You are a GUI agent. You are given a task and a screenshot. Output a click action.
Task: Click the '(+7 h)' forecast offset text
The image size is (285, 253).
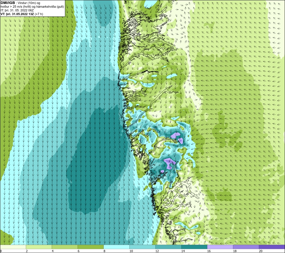tap(38, 14)
